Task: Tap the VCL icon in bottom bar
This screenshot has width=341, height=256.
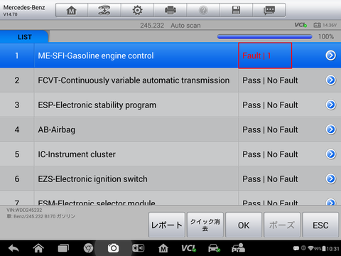Action: click(x=188, y=248)
